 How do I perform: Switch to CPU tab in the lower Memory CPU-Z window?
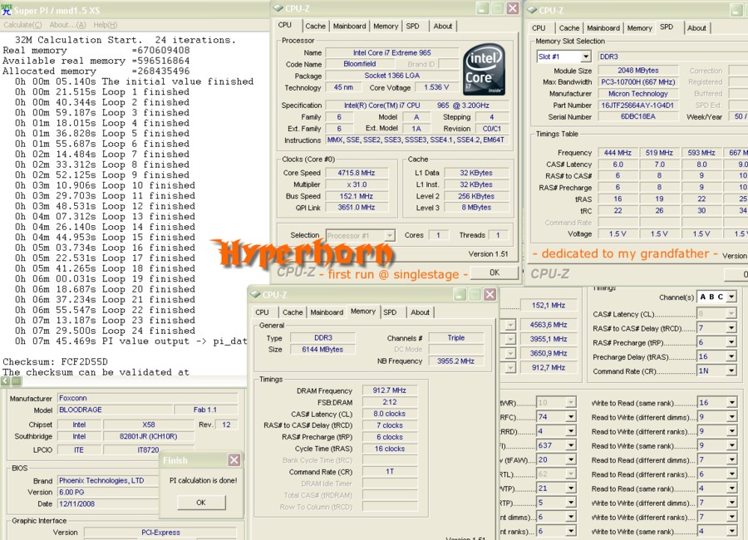coord(262,312)
